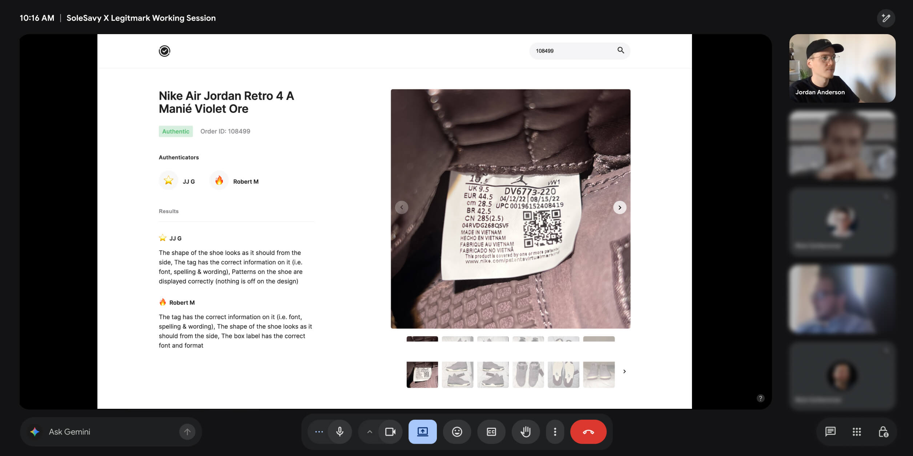This screenshot has width=913, height=456.
Task: Select the second shoe thumbnail
Action: 458,374
